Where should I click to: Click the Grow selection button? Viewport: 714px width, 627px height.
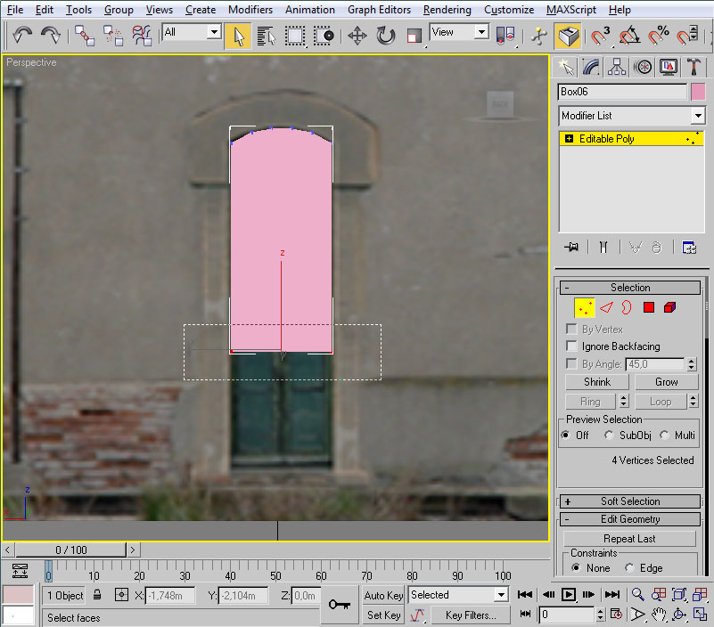pos(666,382)
